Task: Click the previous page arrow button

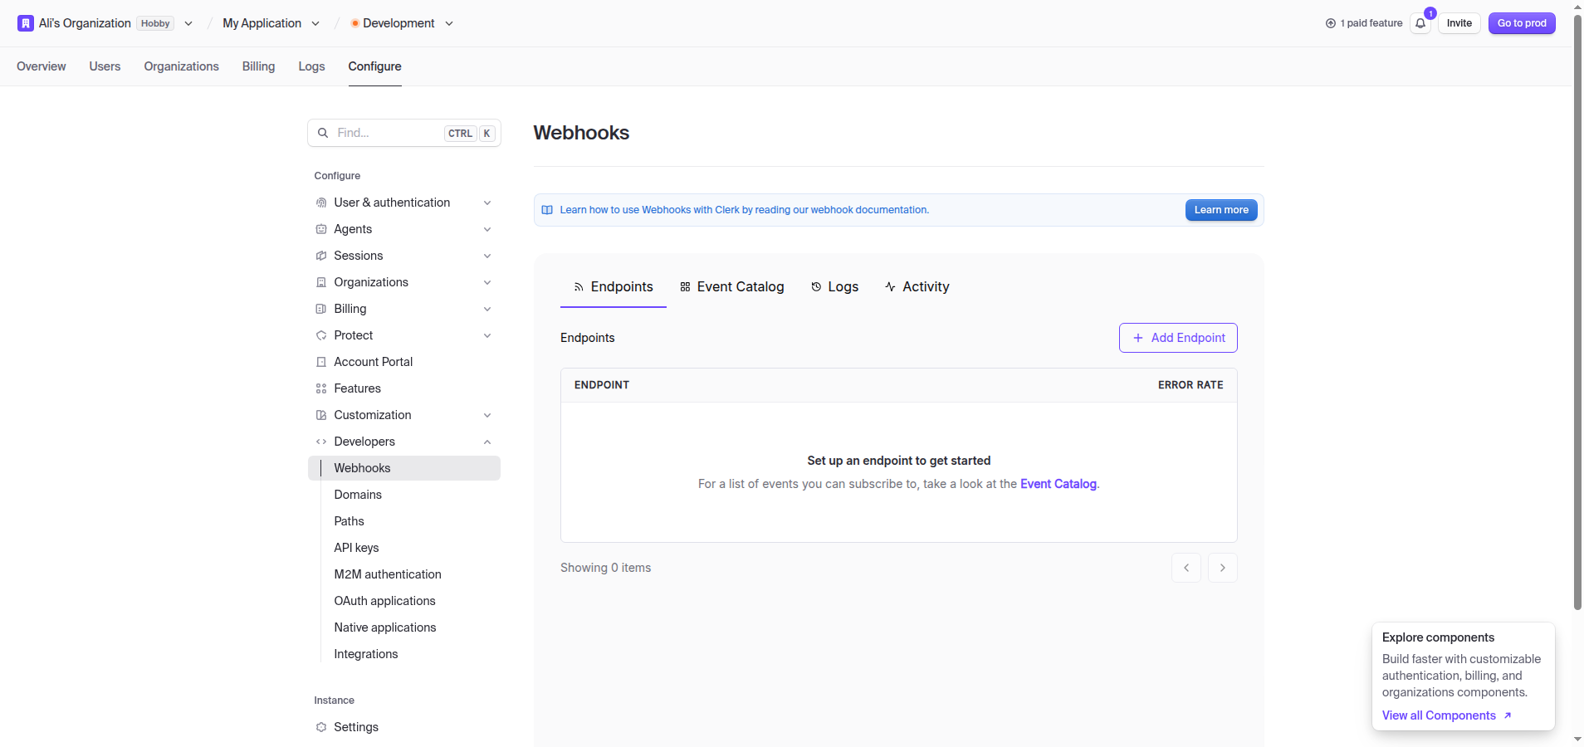Action: pos(1186,568)
